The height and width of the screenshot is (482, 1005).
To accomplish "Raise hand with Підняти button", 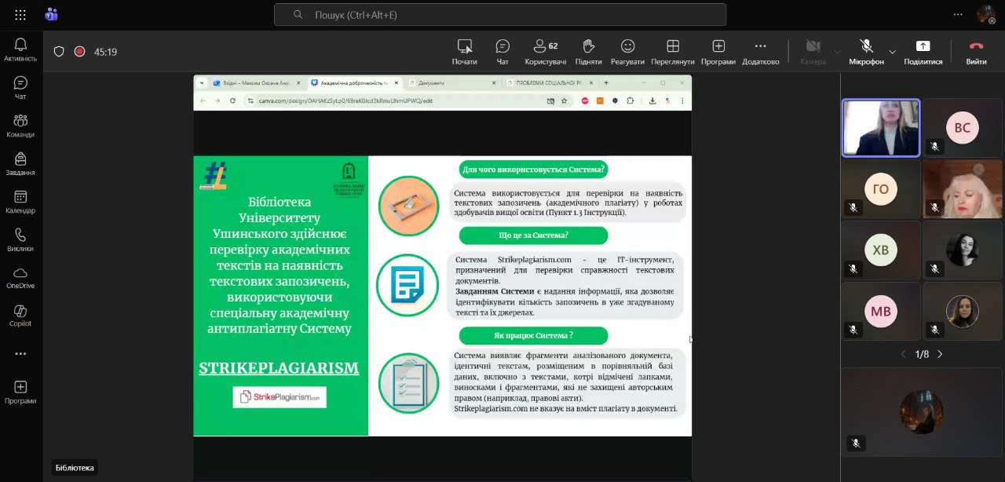I will [588, 51].
